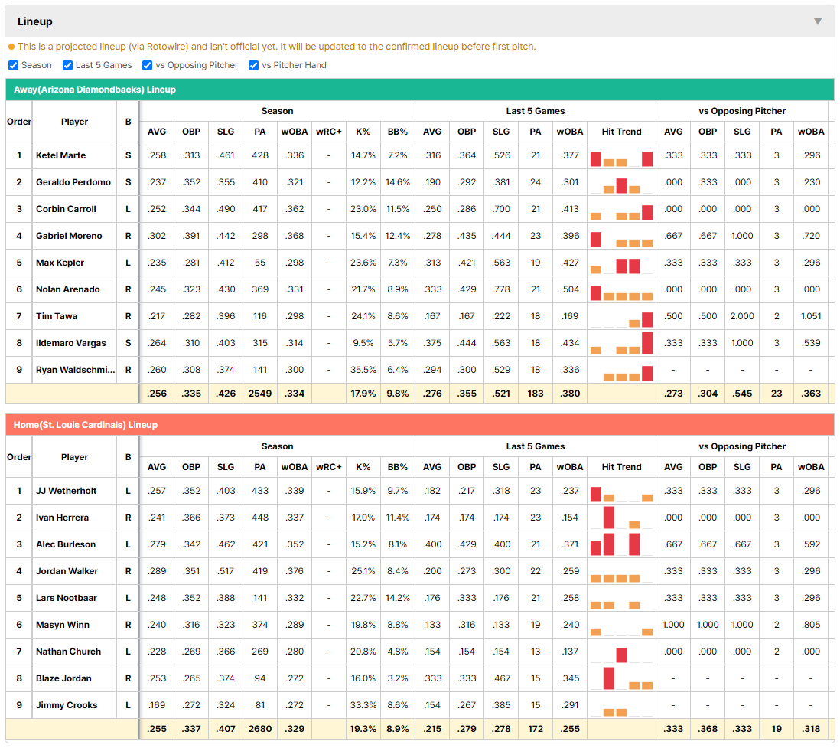840x748 pixels.
Task: Select the Home St. Louis Cardinals Lineup header
Action: [420, 425]
